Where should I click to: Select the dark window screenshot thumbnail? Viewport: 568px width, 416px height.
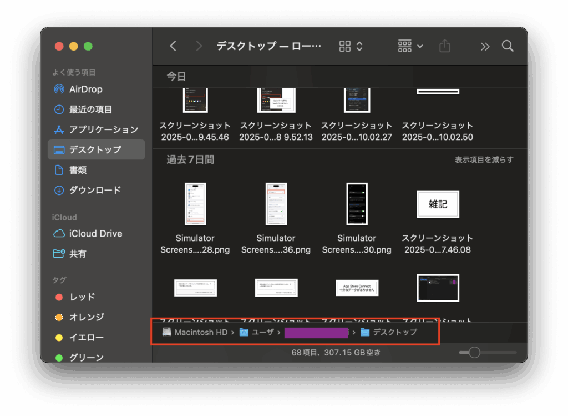point(438,288)
